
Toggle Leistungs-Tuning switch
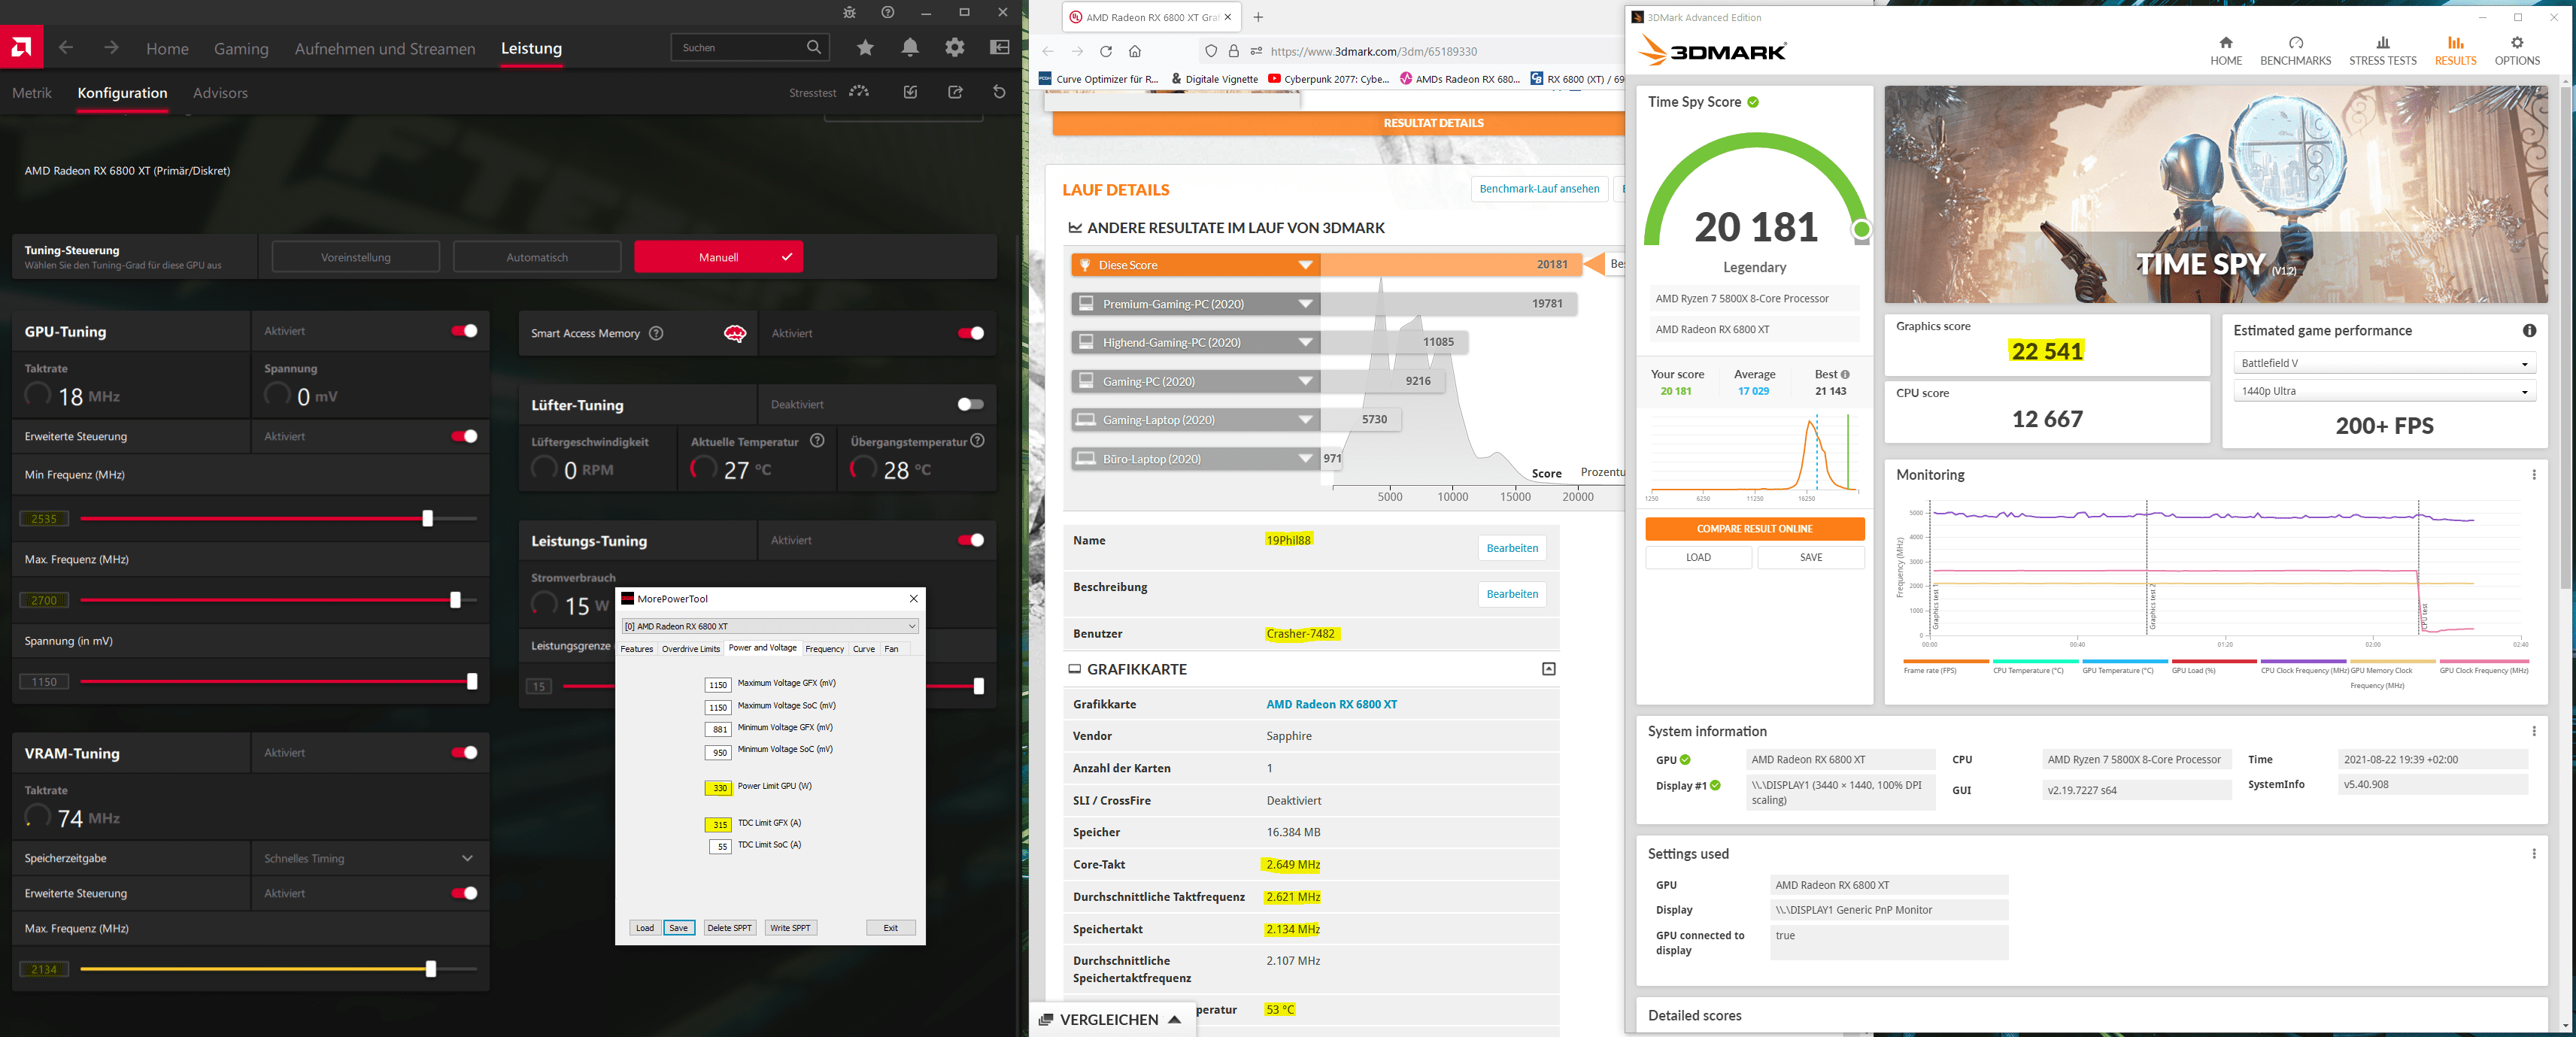970,540
